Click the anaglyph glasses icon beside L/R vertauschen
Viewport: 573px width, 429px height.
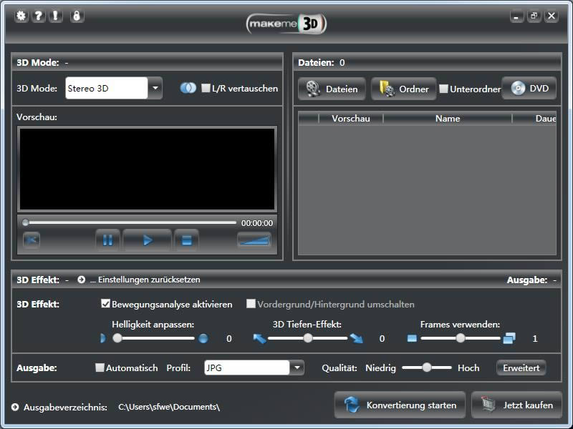(x=188, y=88)
